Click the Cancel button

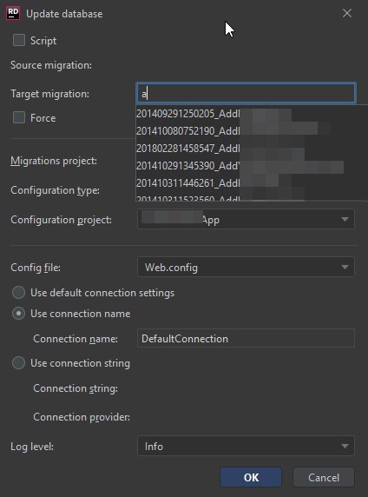tap(324, 477)
